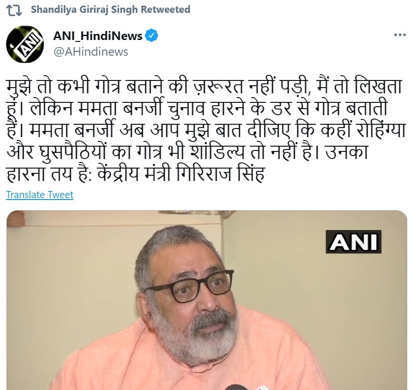Open the three-dot more options menu
This screenshot has width=412, height=390.
(x=400, y=35)
